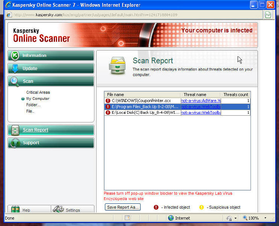
Task: Close the Kaspersky Online Scanner window
Action: click(x=270, y=5)
